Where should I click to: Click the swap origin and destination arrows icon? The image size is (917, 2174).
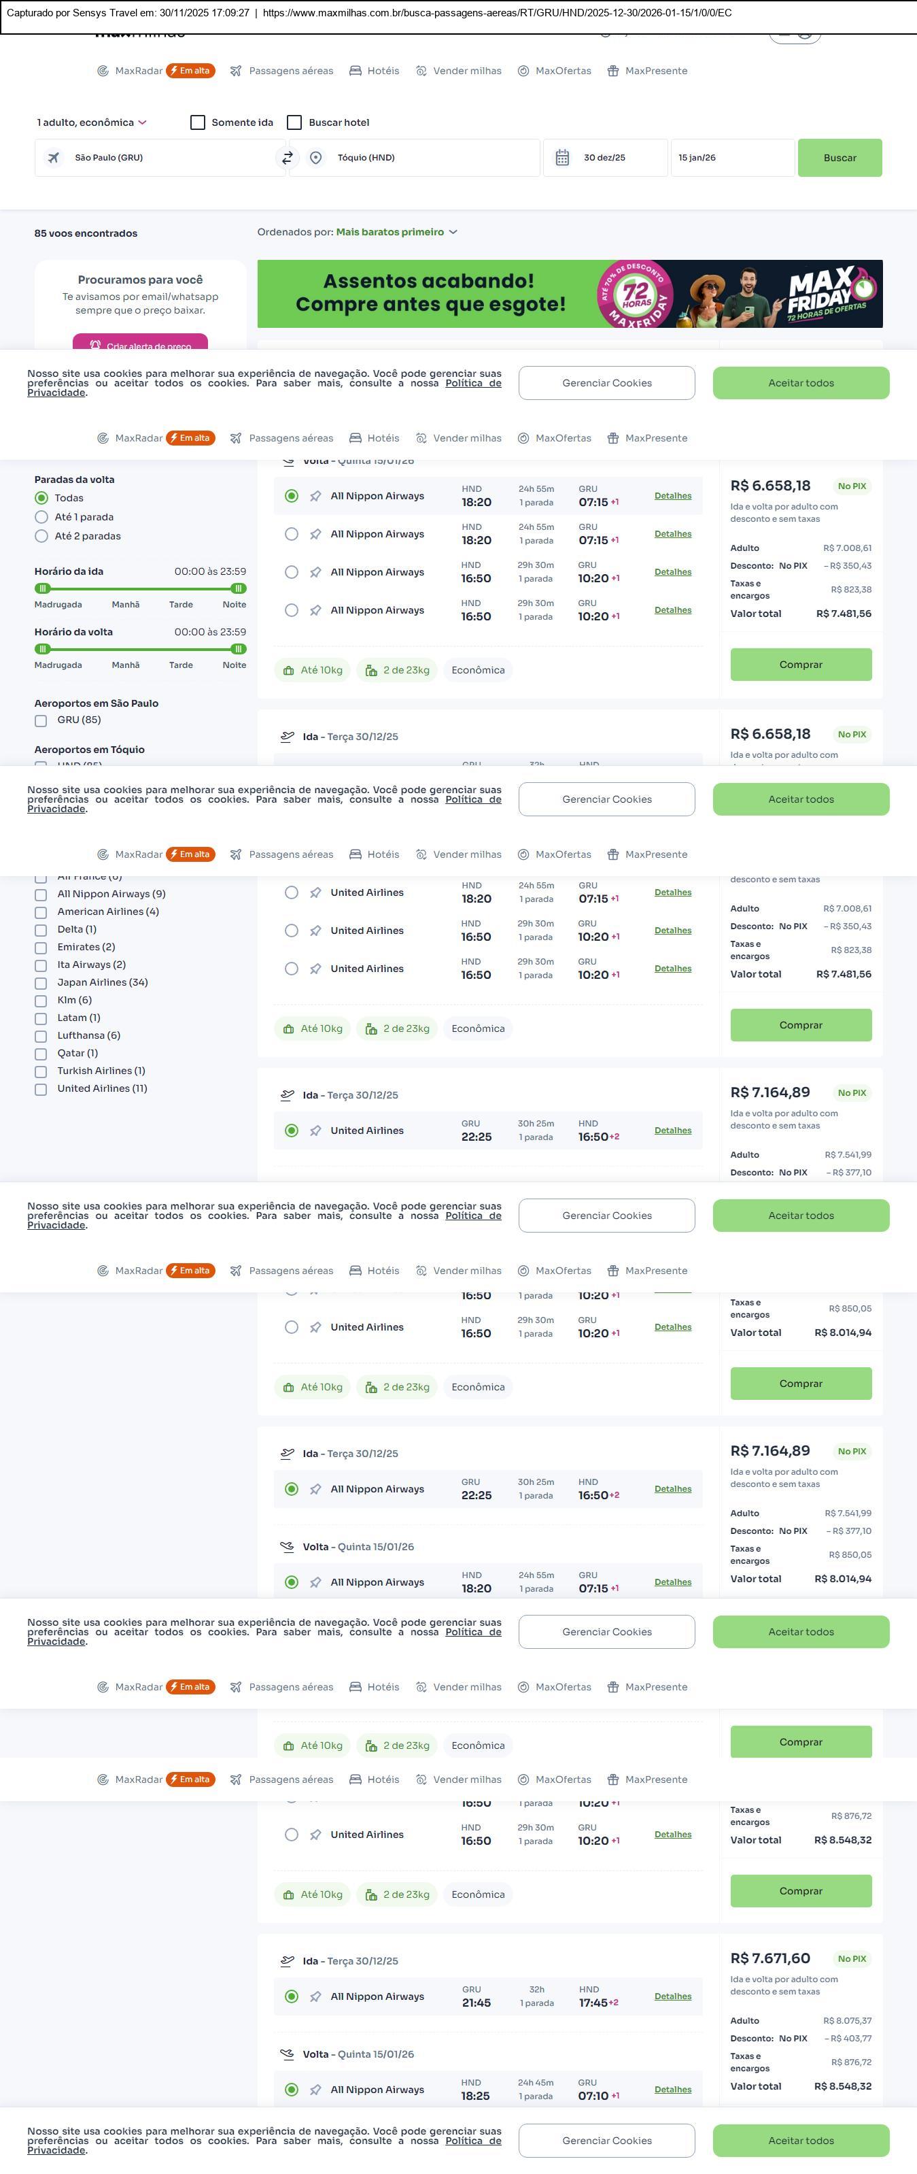pos(288,158)
